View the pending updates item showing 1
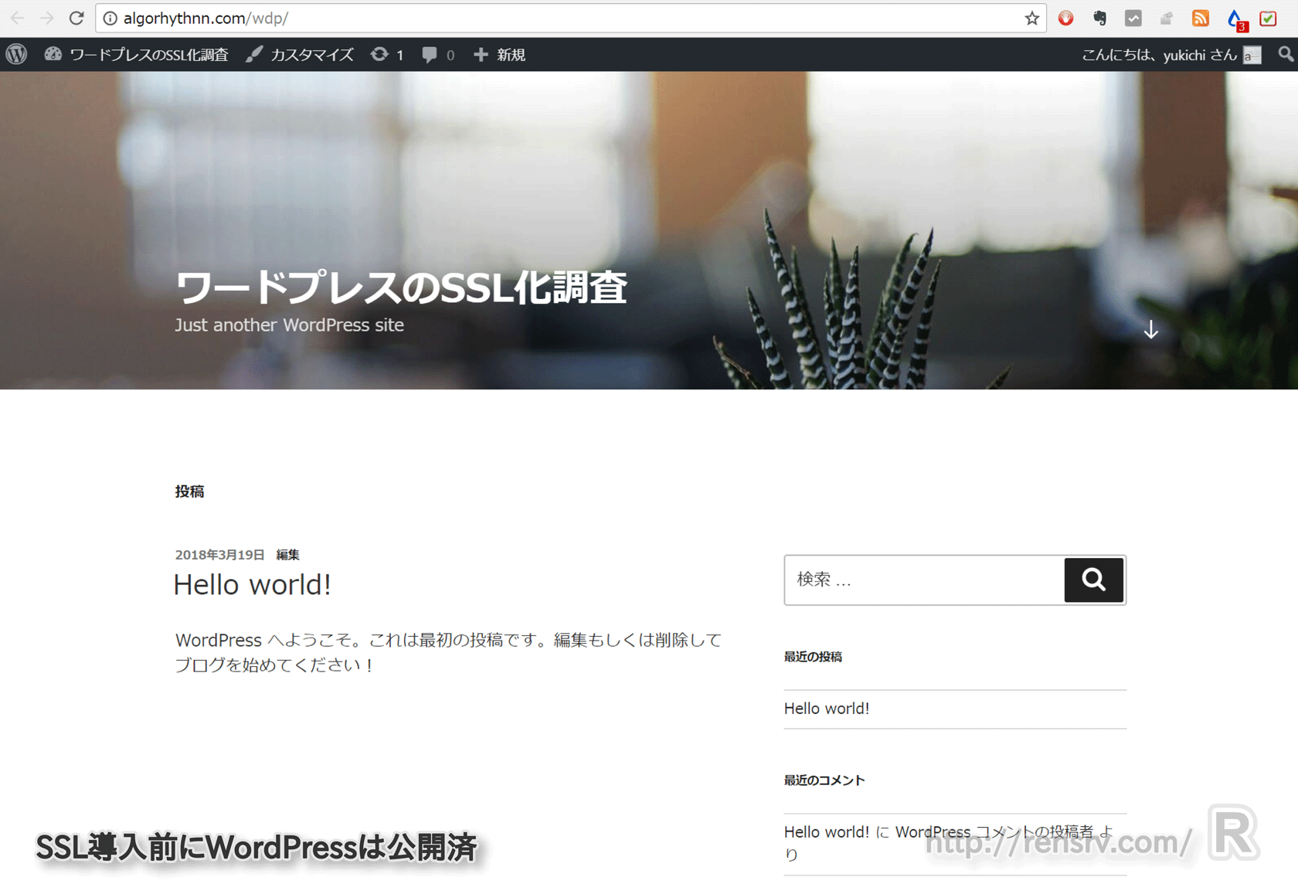The image size is (1298, 891). (387, 54)
